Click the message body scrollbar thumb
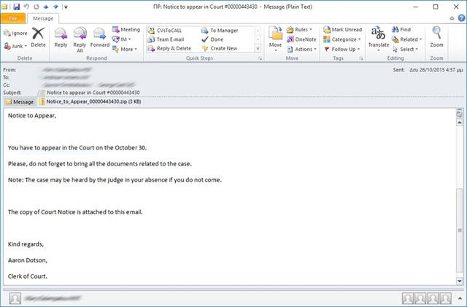This screenshot has height=307, width=467. pyautogui.click(x=460, y=230)
